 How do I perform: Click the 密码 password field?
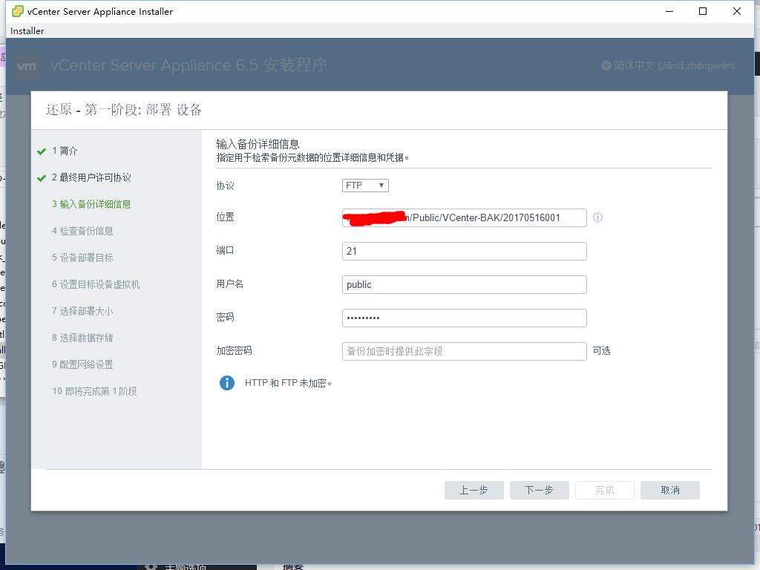pyautogui.click(x=465, y=318)
